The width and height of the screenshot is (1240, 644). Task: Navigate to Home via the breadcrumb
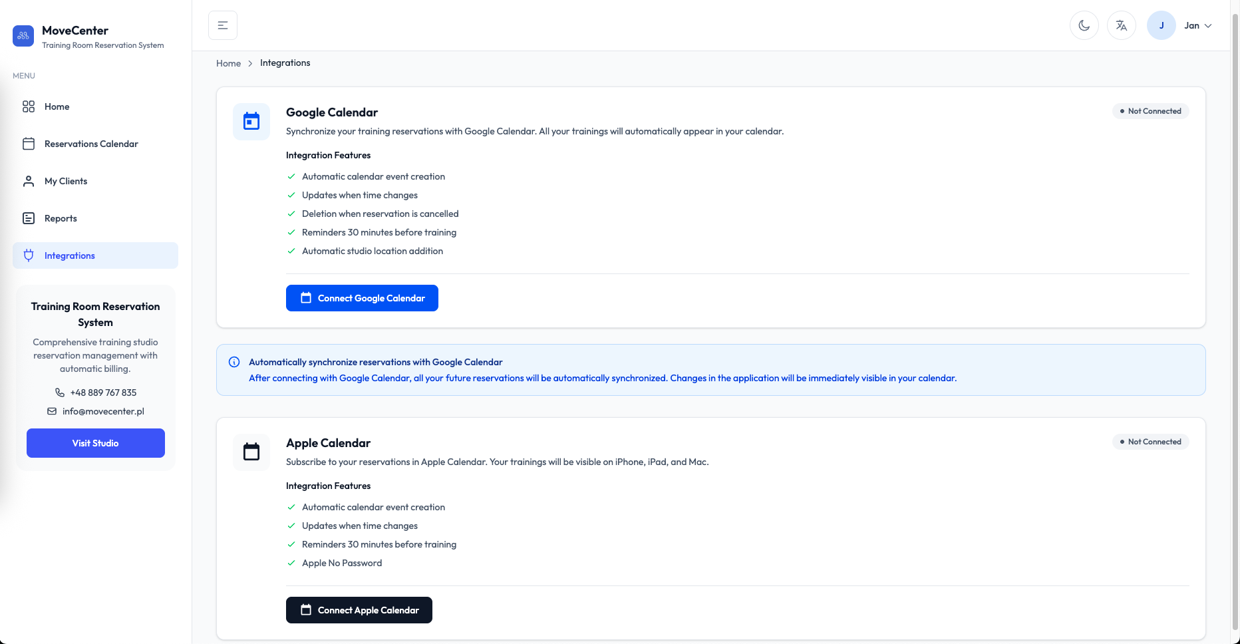[x=228, y=63]
